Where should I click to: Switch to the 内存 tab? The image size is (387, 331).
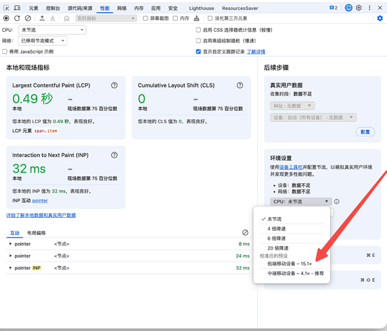(139, 8)
